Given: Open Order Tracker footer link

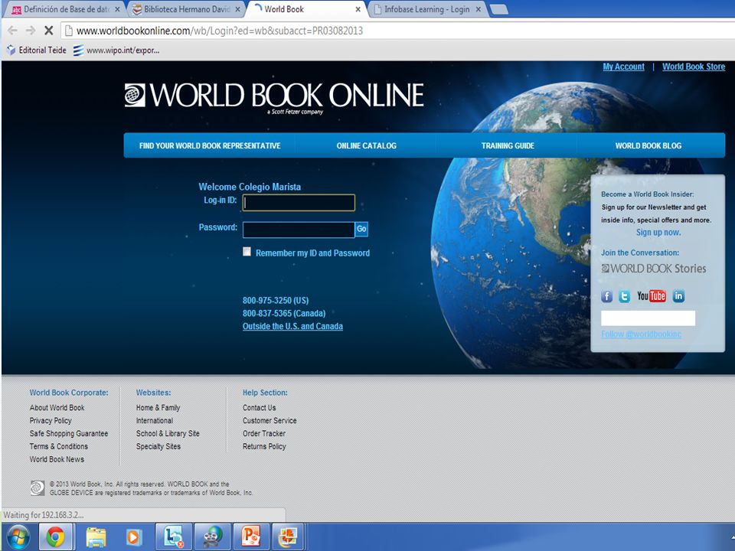Looking at the screenshot, I should (x=264, y=433).
